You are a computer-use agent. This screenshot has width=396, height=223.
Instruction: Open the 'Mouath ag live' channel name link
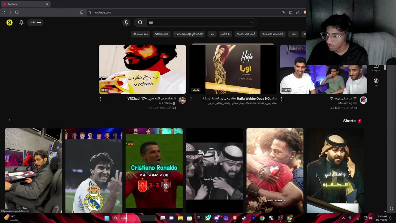click(x=348, y=103)
